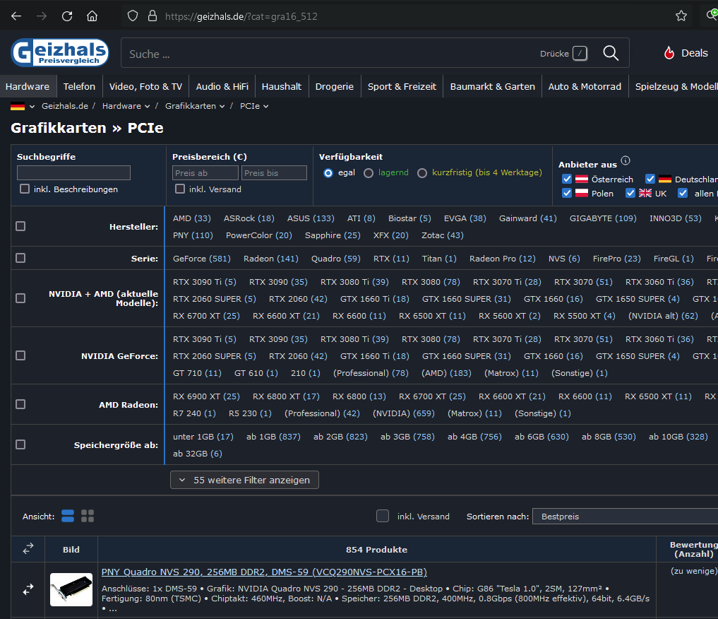Toggle NVIDIA GeForce row checkbox
Viewport: 718px width, 619px height.
click(20, 355)
